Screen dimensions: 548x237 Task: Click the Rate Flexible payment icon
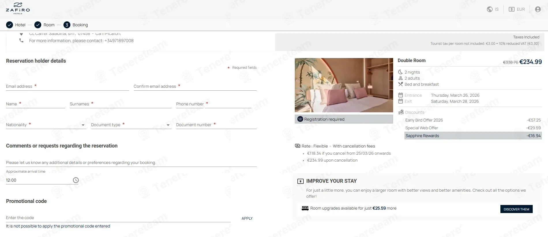(298, 146)
